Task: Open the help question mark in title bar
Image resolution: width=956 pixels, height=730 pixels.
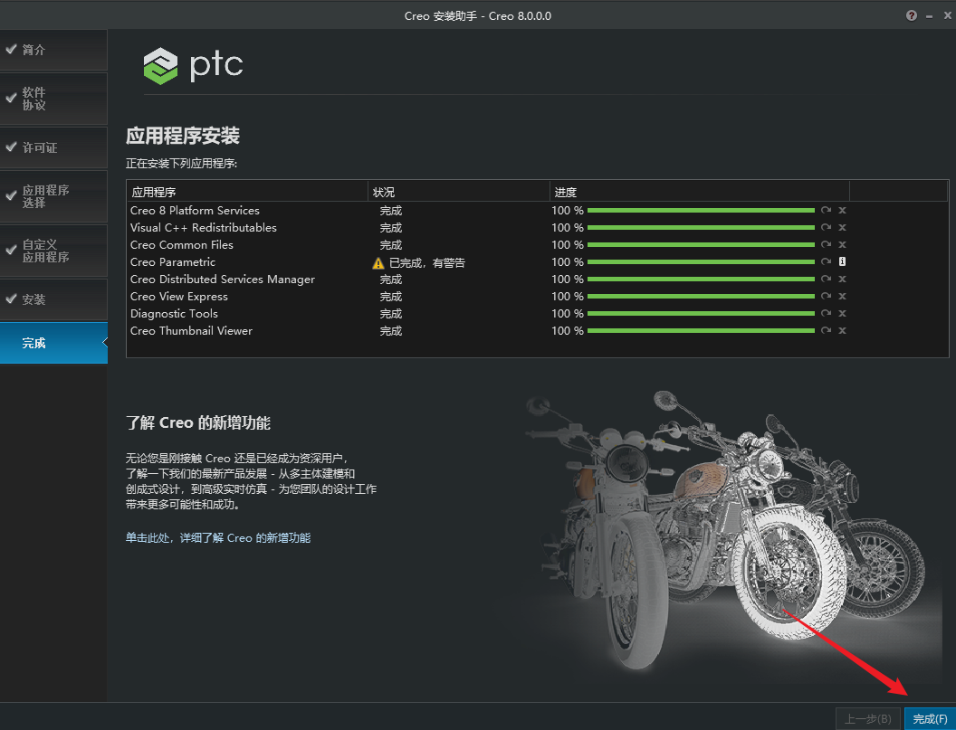Action: 911,15
